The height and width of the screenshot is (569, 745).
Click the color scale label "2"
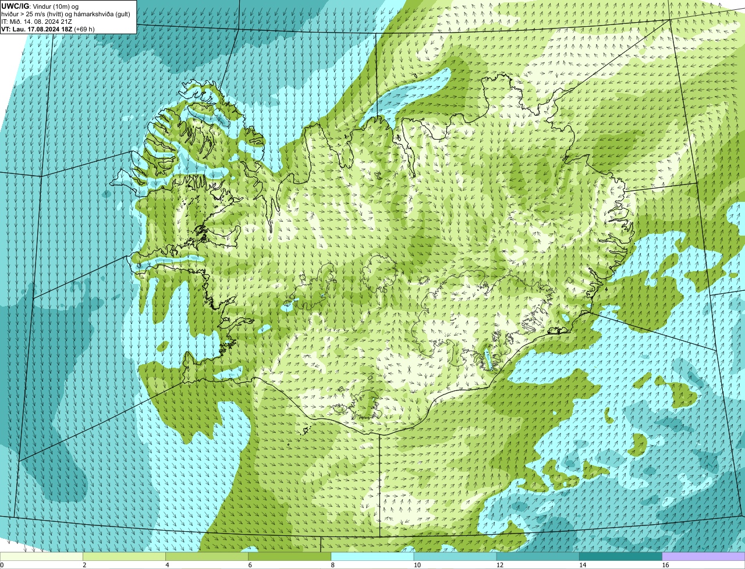pos(85,565)
